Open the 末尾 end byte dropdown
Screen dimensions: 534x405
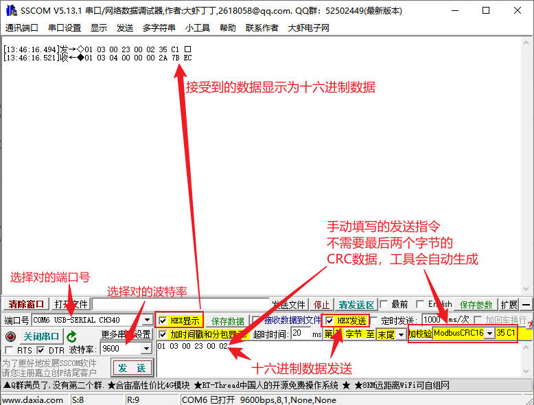click(401, 334)
